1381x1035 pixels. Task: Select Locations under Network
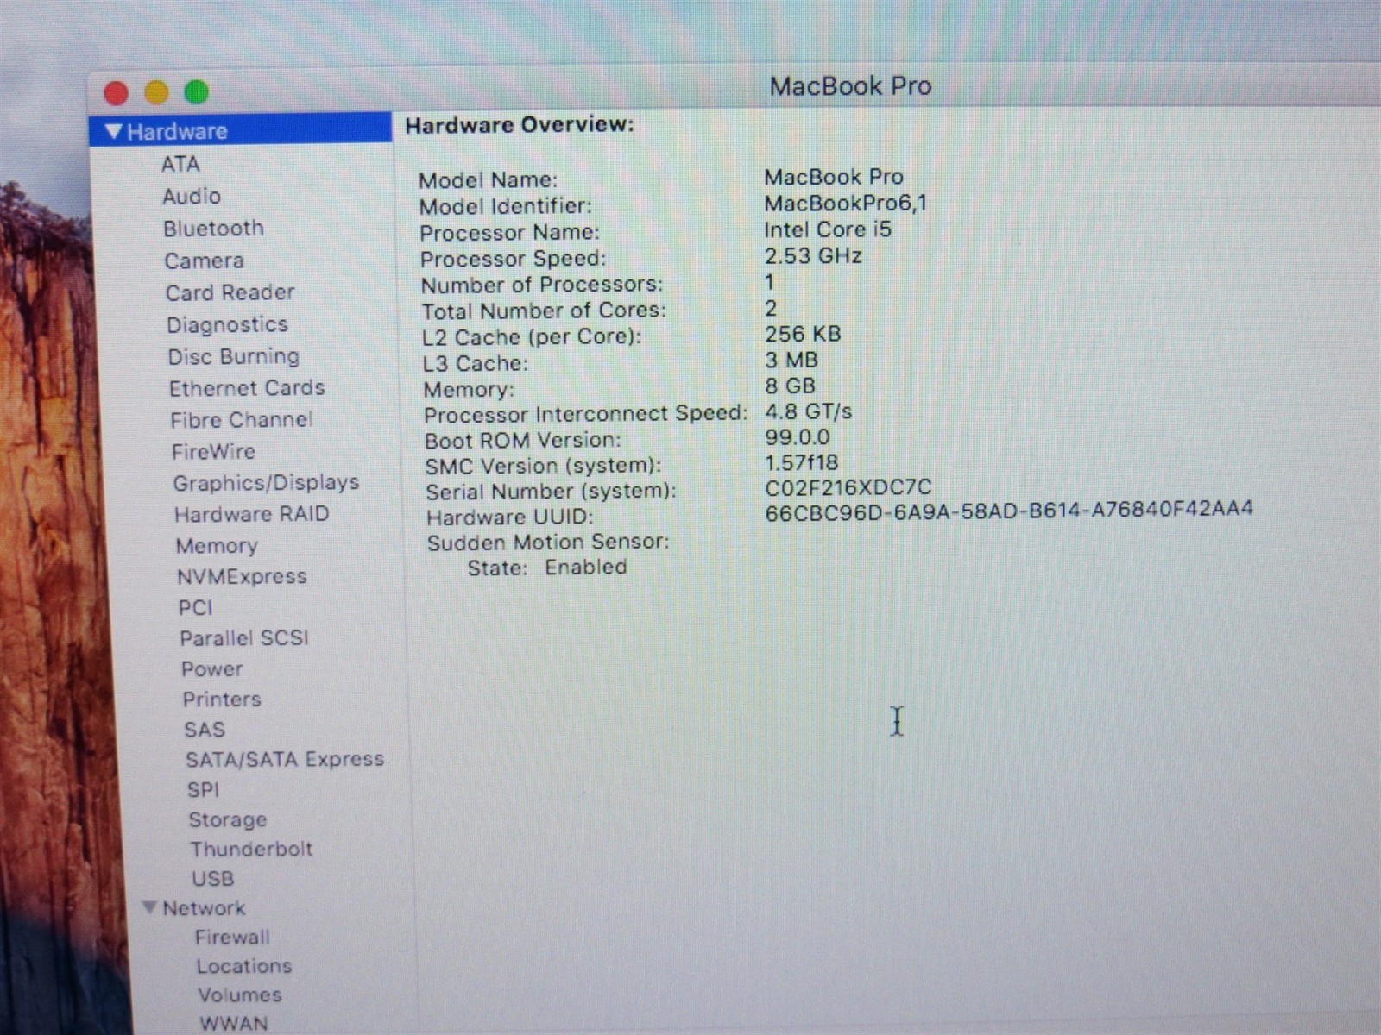pyautogui.click(x=244, y=966)
